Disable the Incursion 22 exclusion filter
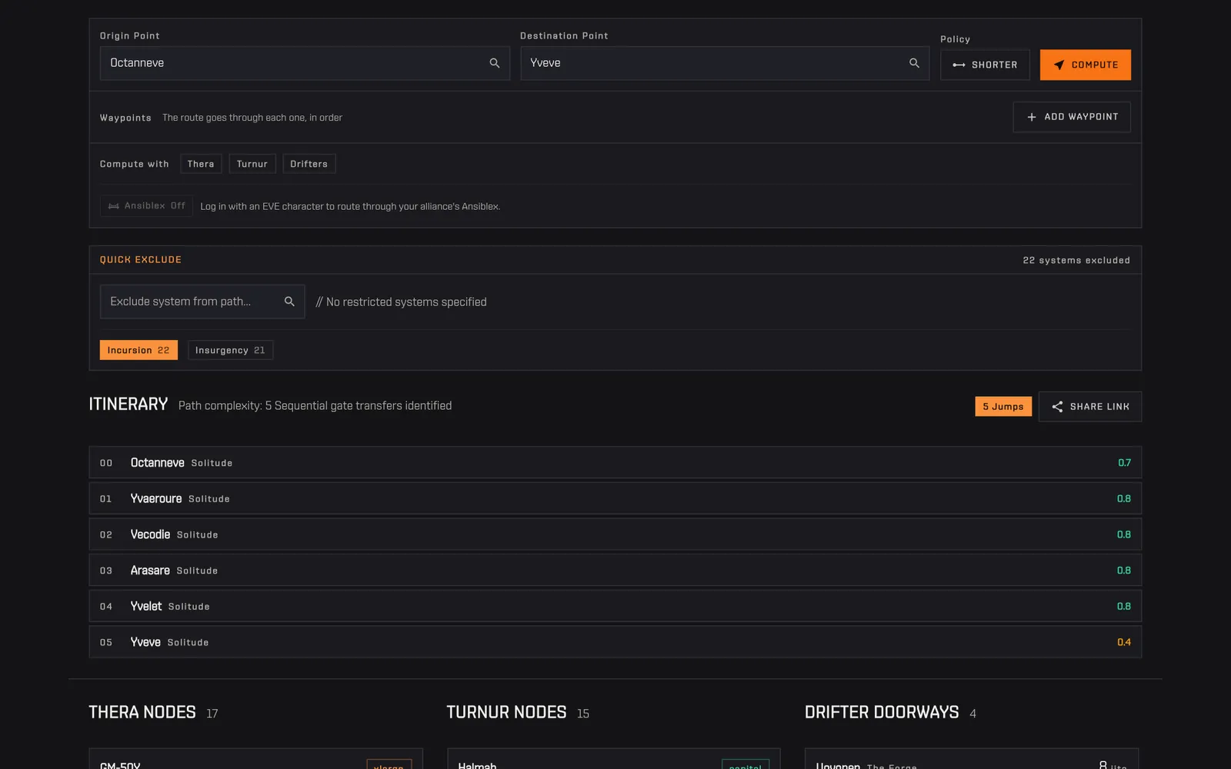1231x769 pixels. (138, 350)
